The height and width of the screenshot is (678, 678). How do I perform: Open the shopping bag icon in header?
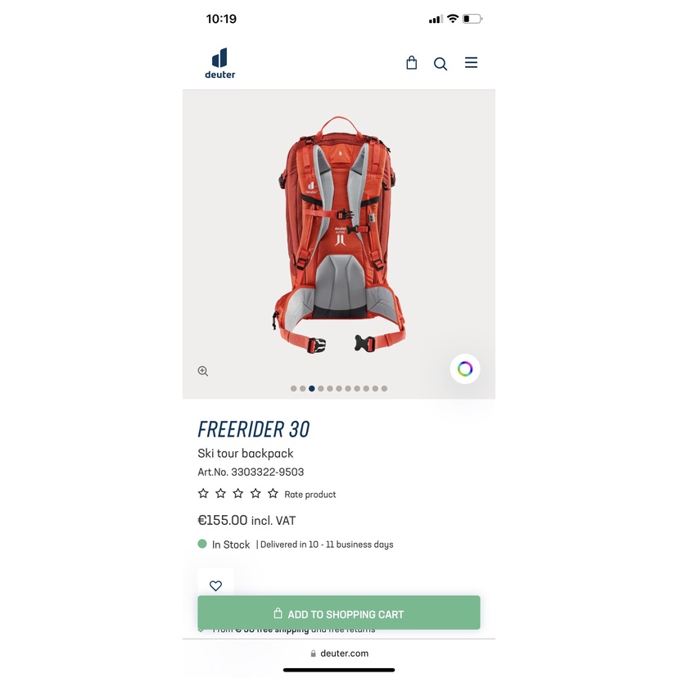[411, 63]
